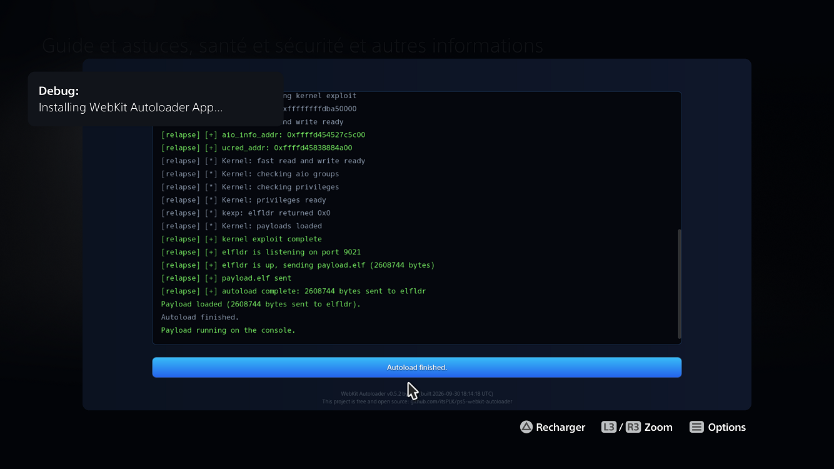Click the "payload.elf sent" log line
This screenshot has width=834, height=469.
[x=226, y=278]
